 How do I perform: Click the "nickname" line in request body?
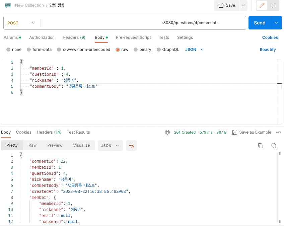click(x=54, y=80)
